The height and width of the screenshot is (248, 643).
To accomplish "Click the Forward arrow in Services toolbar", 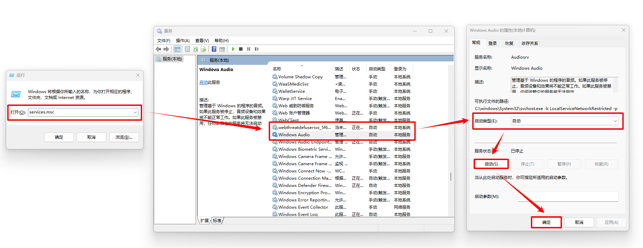I will (166, 49).
